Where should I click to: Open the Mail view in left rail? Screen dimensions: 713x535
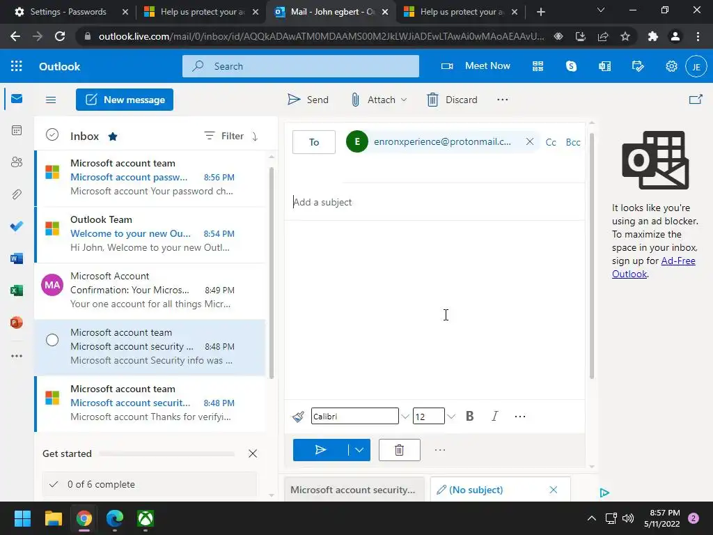coord(17,98)
